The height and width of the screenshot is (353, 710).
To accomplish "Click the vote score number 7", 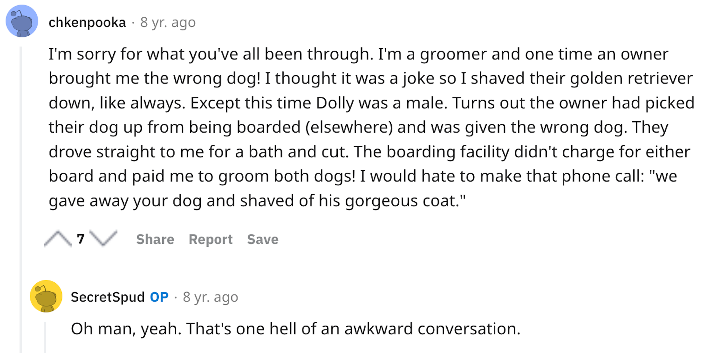I will click(80, 239).
